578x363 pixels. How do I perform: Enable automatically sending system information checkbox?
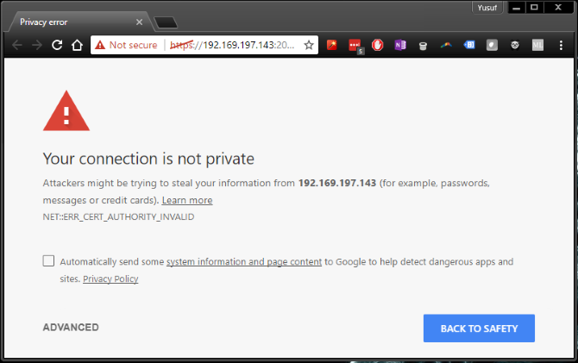(48, 260)
